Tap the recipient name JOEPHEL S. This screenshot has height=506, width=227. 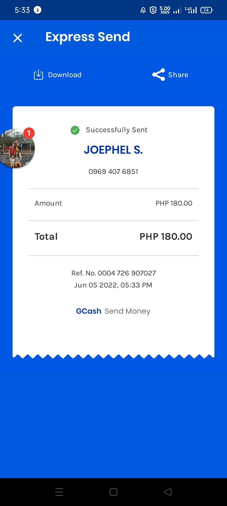[113, 150]
